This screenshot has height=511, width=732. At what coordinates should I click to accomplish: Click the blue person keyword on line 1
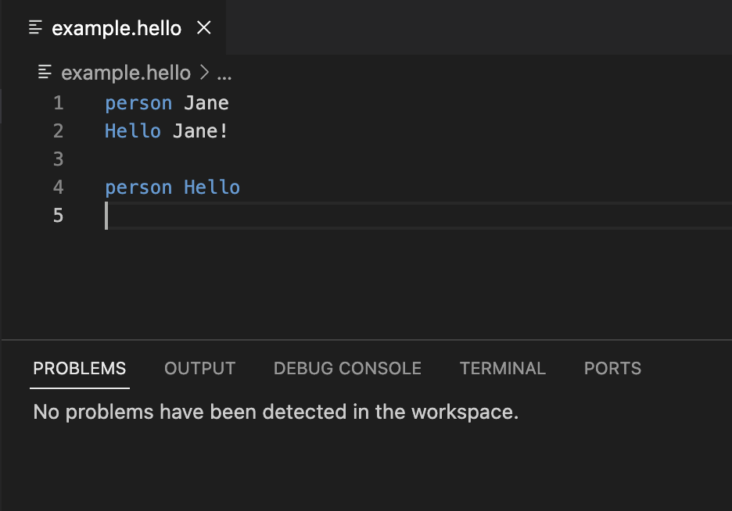tap(138, 102)
